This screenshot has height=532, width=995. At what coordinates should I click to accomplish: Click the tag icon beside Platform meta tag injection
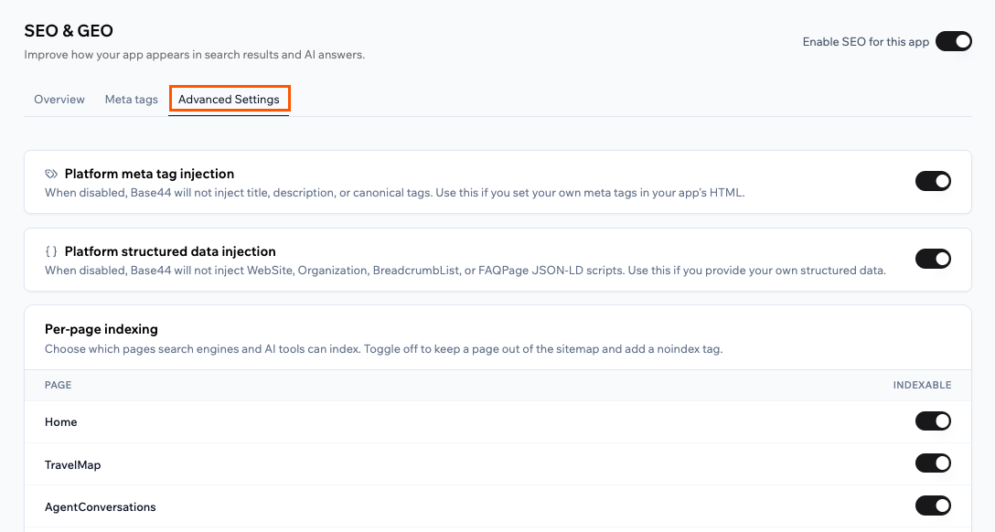pos(51,174)
